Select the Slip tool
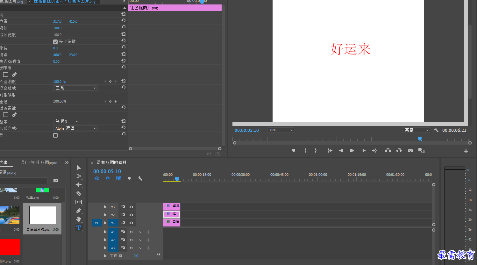477x265 pixels. (x=79, y=202)
